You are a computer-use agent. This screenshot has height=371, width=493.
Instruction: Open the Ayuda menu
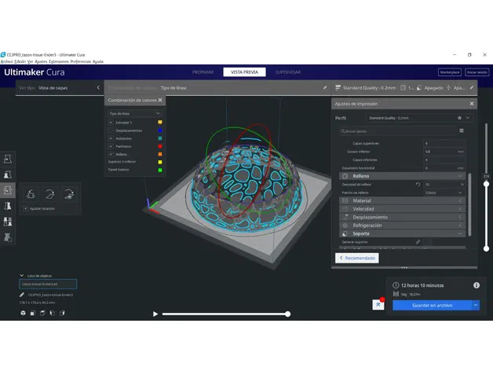pos(98,61)
